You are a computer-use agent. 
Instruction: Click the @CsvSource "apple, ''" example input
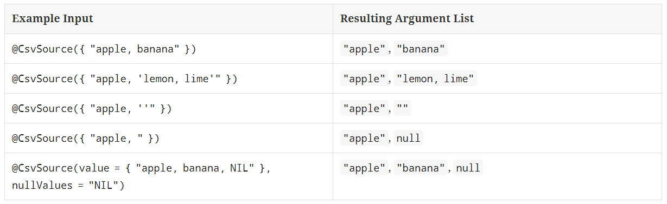click(x=92, y=109)
